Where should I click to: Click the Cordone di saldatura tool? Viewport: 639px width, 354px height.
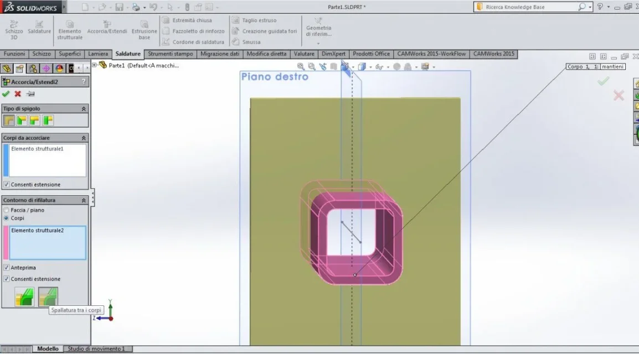coord(193,42)
